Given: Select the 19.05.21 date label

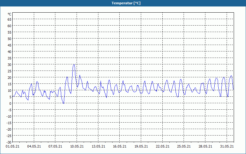Looking at the screenshot, I should pyautogui.click(x=141, y=147).
